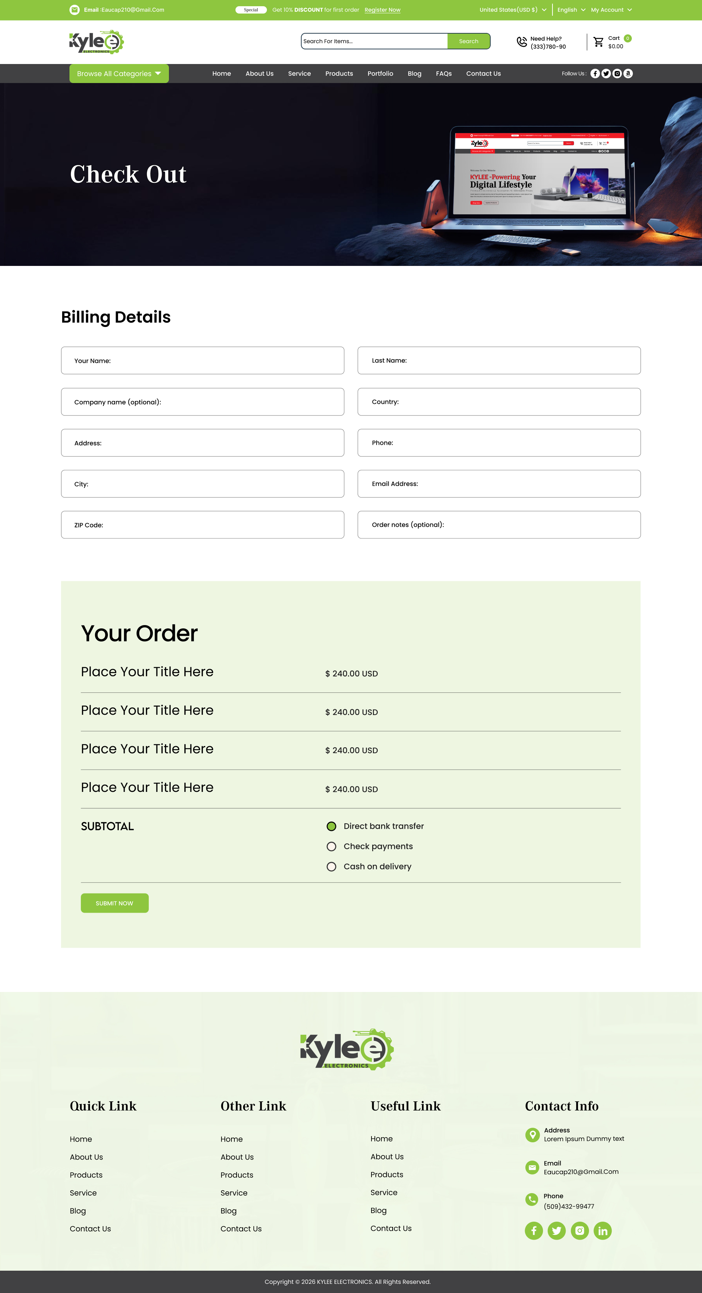Open the United States (USD $) currency dropdown

coord(512,10)
